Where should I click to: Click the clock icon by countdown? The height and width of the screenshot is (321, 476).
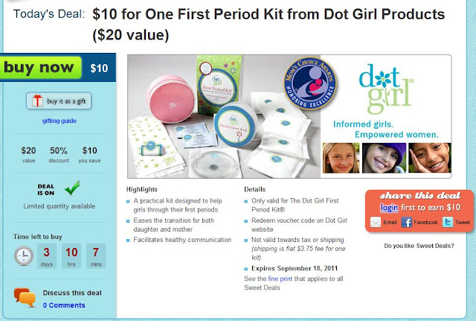24,255
